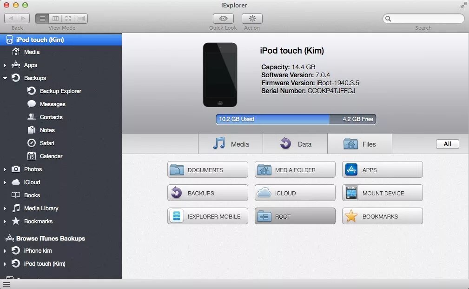This screenshot has height=289, width=469.
Task: Click the storage usage bar
Action: (296, 119)
